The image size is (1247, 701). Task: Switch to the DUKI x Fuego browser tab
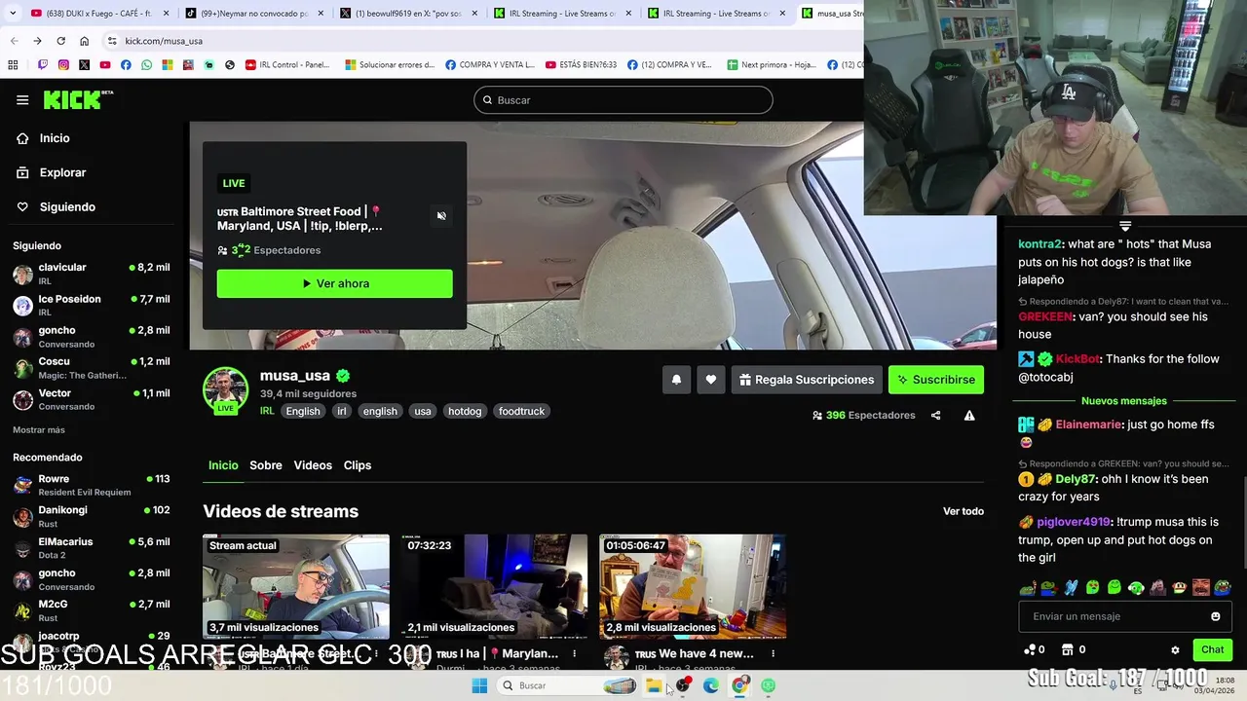tap(97, 14)
